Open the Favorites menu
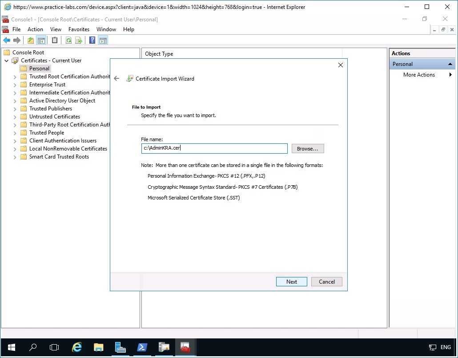Viewport: 458px width, 358px height. [79, 29]
